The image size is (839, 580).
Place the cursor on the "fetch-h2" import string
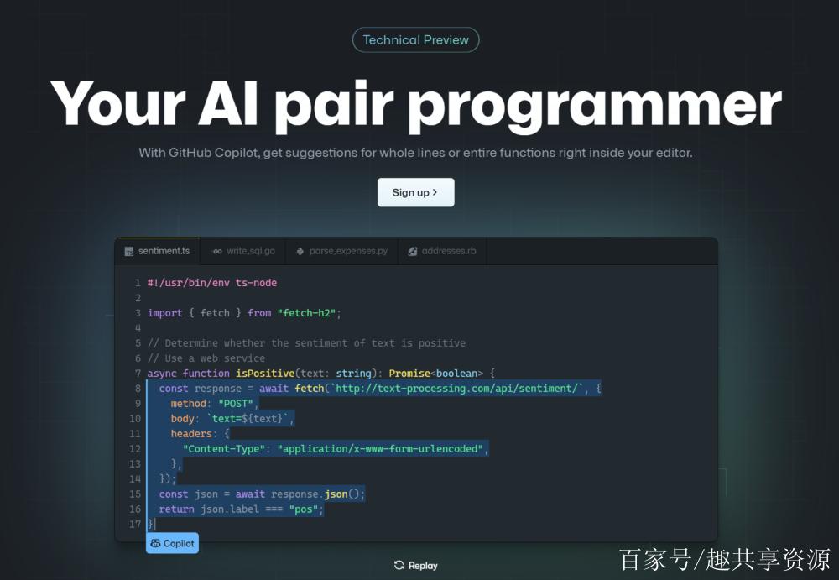(x=308, y=313)
